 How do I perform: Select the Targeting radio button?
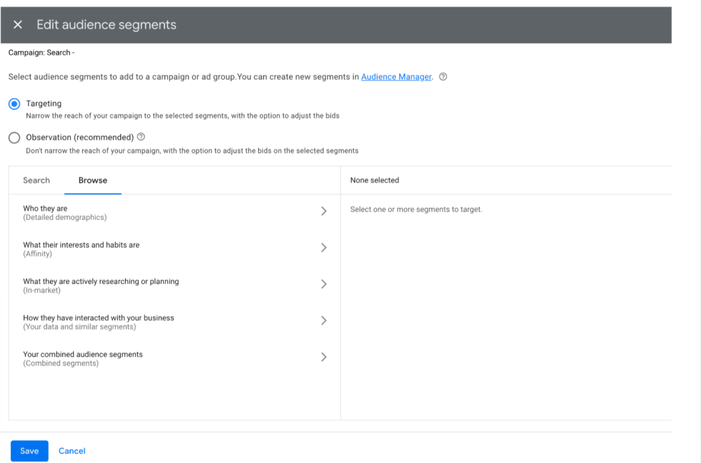[15, 104]
